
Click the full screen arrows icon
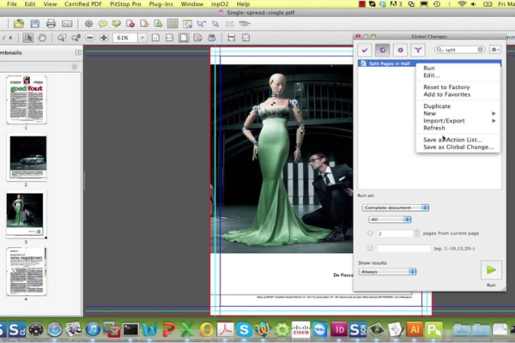(245, 38)
